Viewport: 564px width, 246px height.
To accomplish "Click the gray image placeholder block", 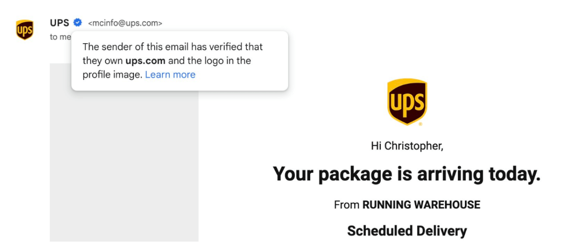I will click(124, 164).
